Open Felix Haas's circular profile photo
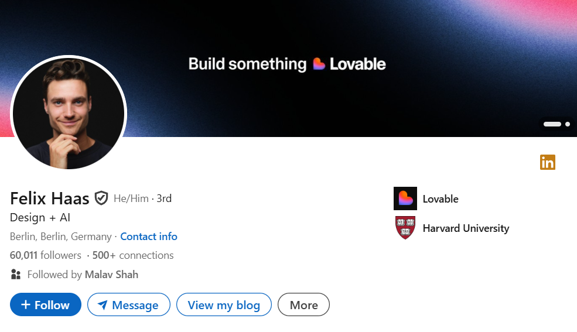 pos(69,114)
